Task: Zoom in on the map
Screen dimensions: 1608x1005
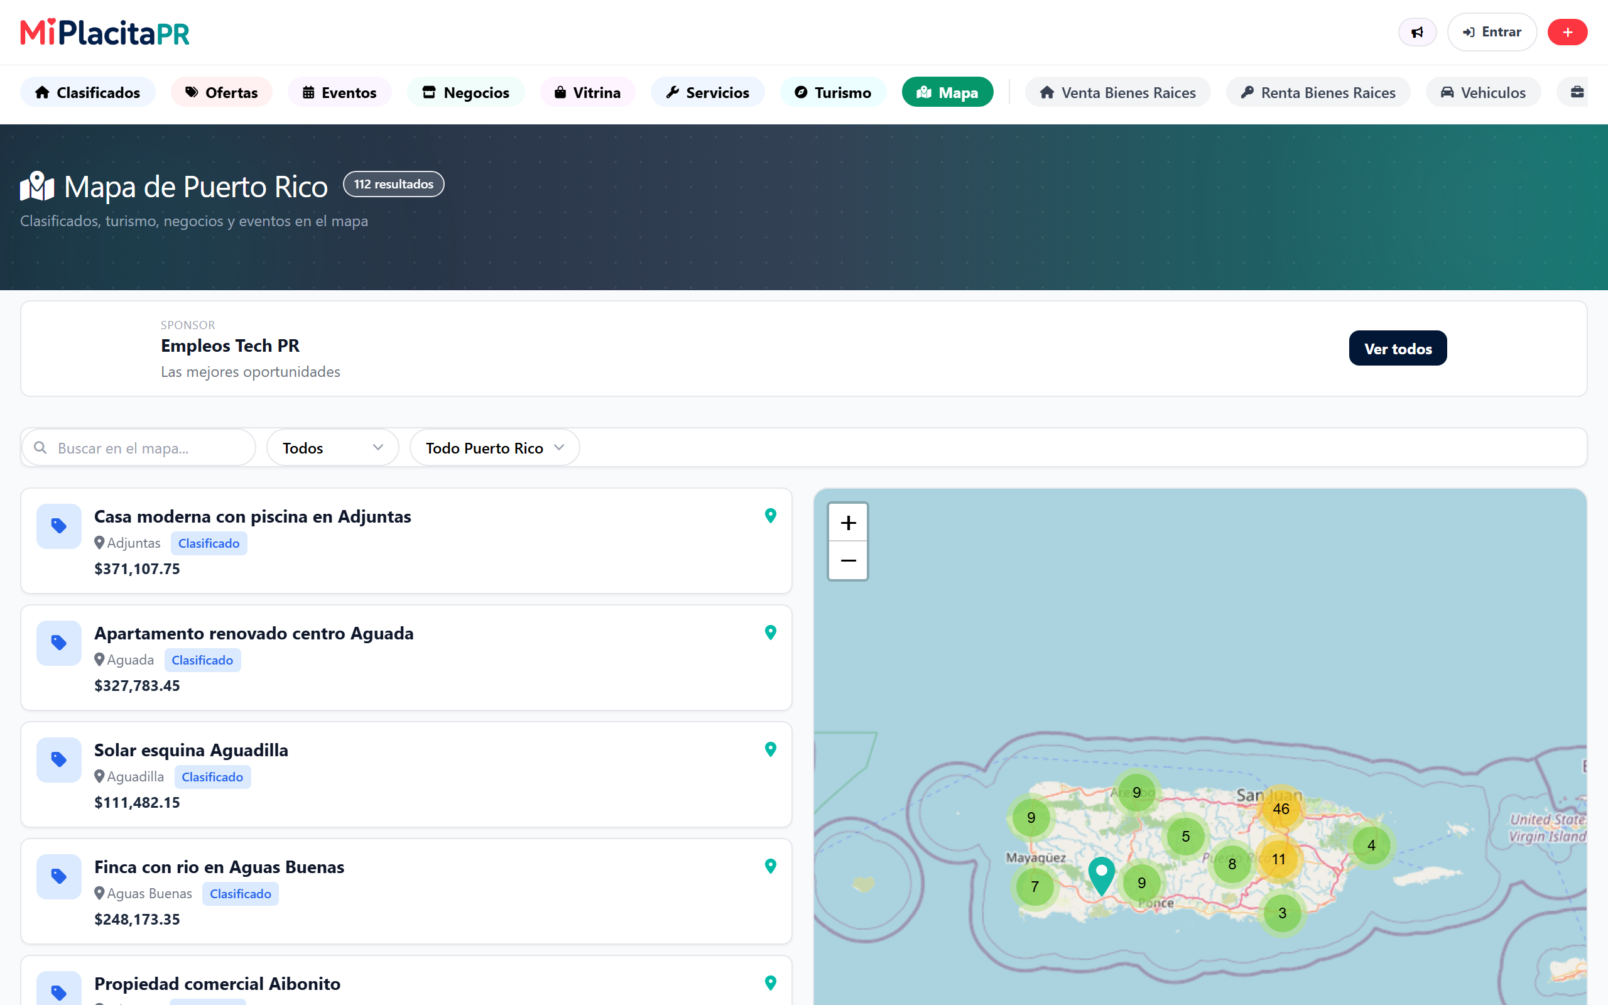Action: click(848, 523)
